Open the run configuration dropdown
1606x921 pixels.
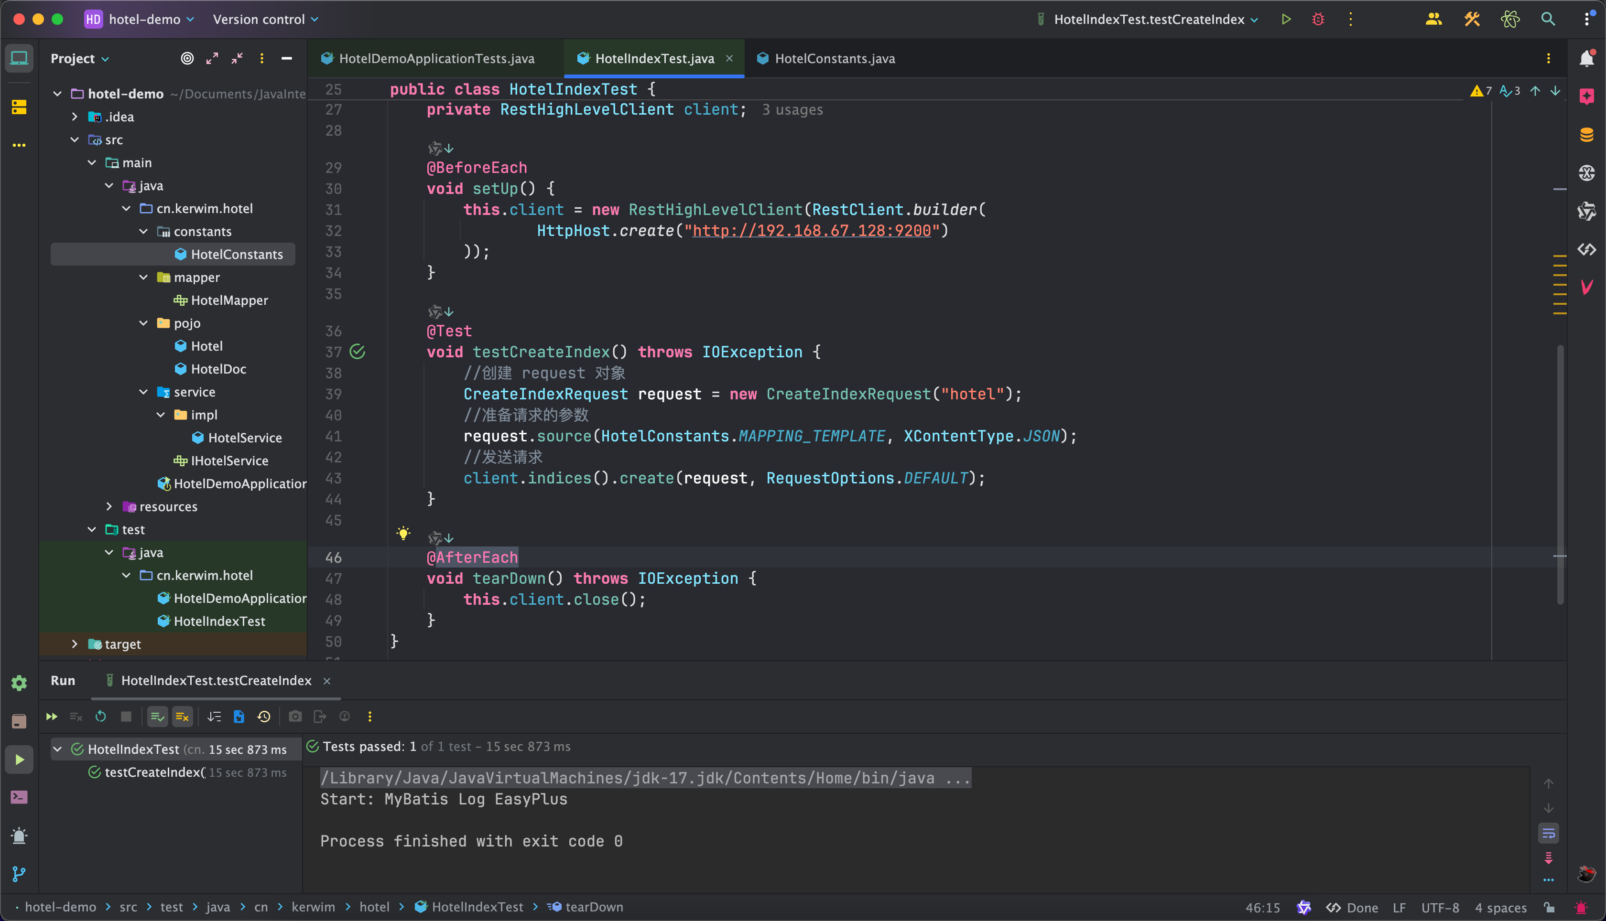pyautogui.click(x=1147, y=20)
